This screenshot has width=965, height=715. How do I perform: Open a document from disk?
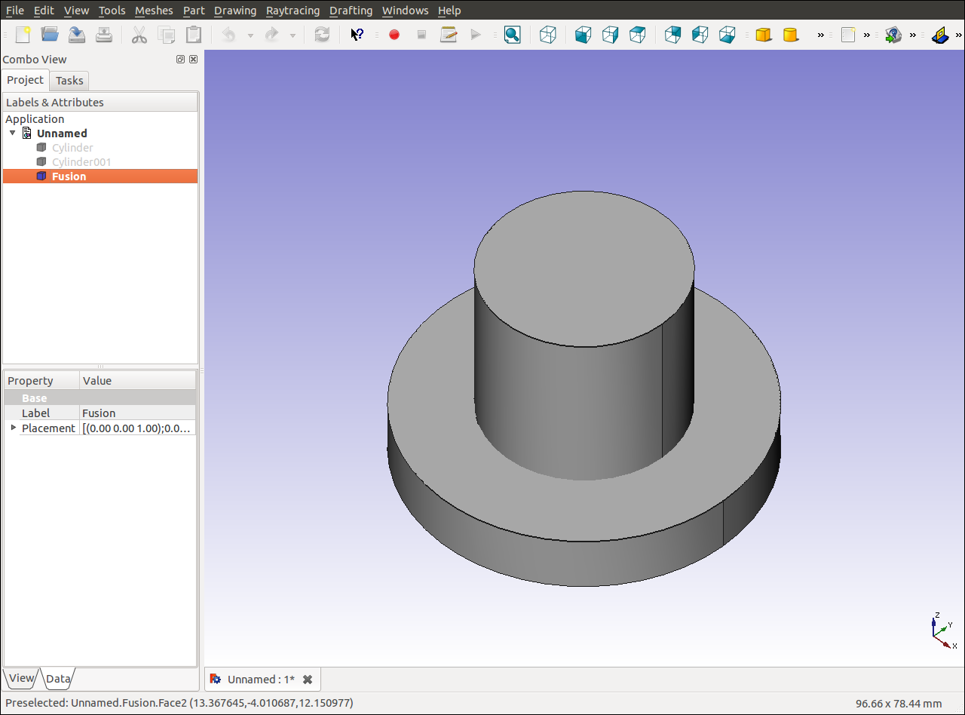[50, 35]
